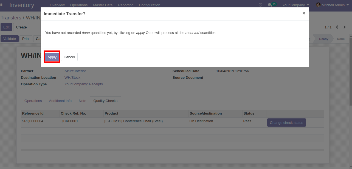Open the Operations menu
This screenshot has height=169, width=352.
coord(79,5)
